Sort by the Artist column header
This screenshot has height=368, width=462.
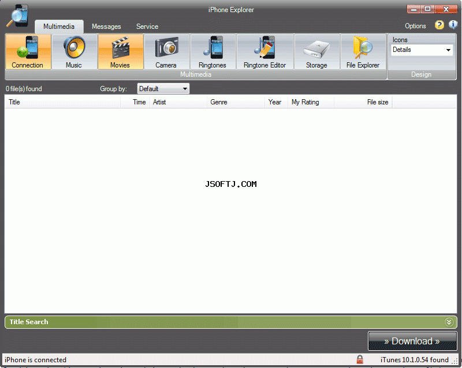point(178,102)
